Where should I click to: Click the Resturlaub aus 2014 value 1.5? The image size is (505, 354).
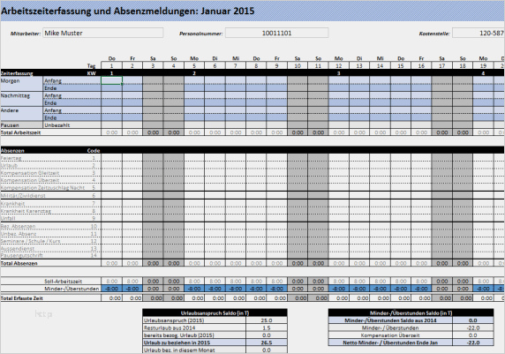[267, 328]
